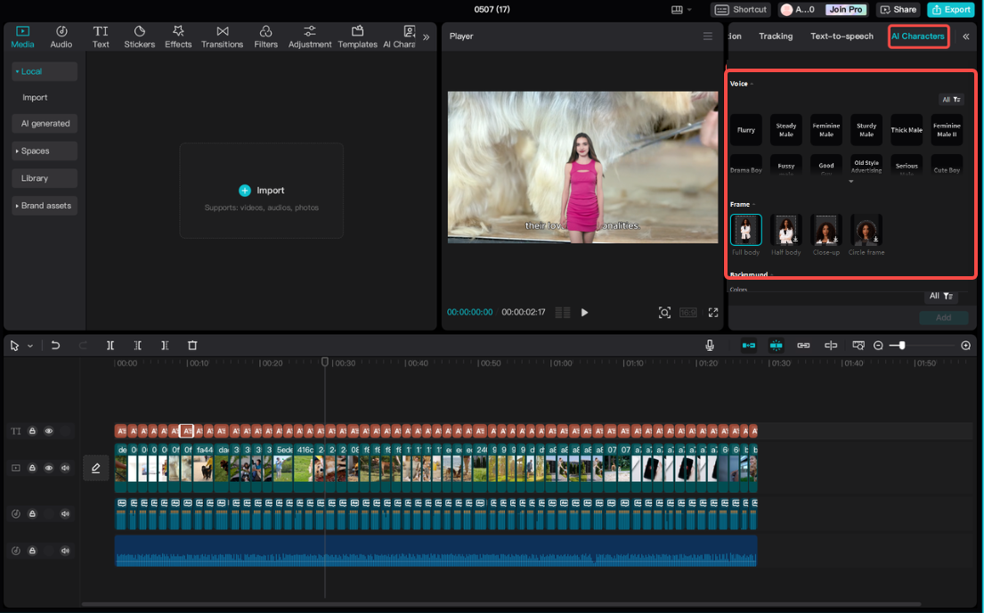Click the pencil cover edit button

pos(96,468)
